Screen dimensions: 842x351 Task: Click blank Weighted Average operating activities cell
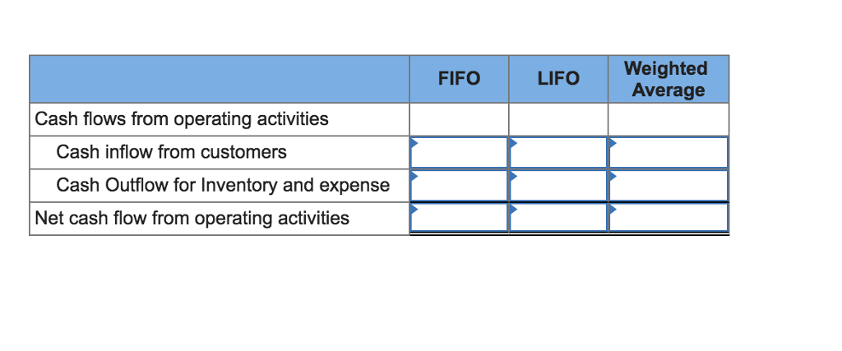click(x=668, y=119)
